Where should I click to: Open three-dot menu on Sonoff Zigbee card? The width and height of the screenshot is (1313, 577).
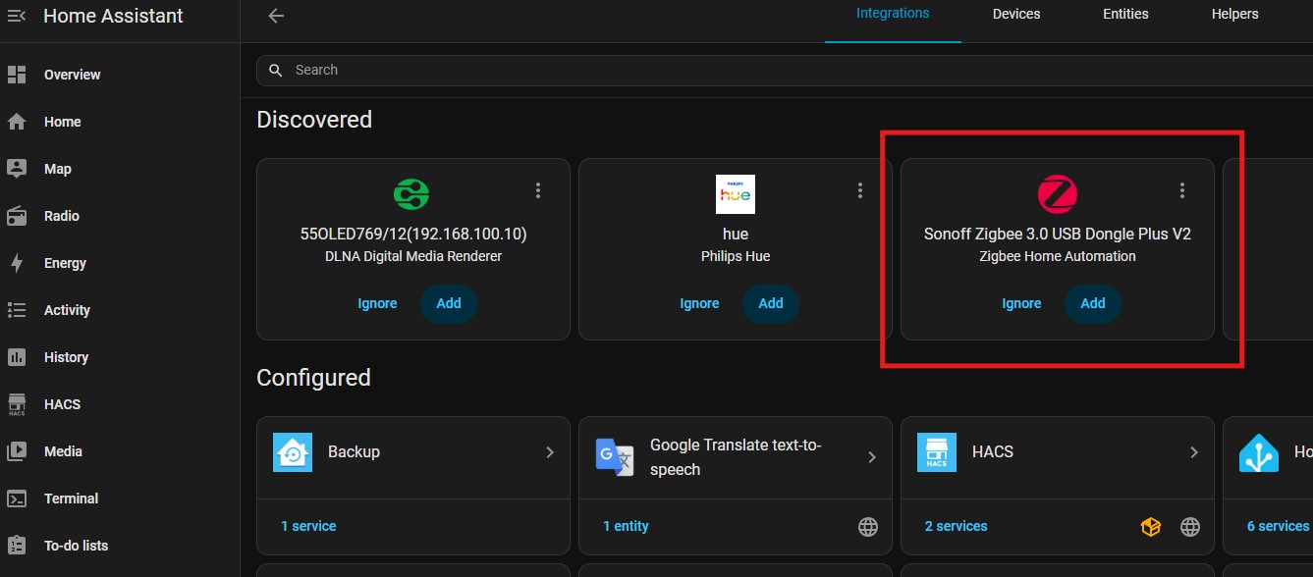(x=1181, y=190)
